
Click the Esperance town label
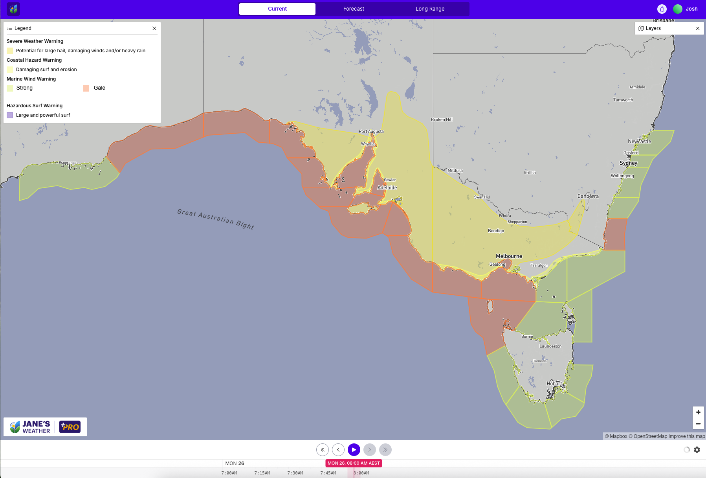(x=68, y=163)
